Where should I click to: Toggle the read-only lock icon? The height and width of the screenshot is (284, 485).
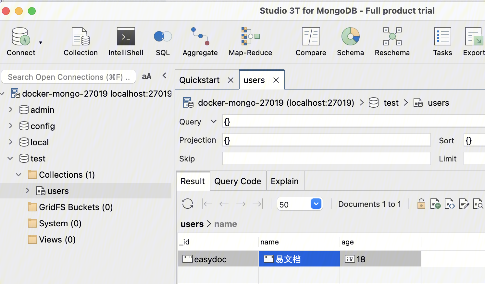pyautogui.click(x=421, y=204)
